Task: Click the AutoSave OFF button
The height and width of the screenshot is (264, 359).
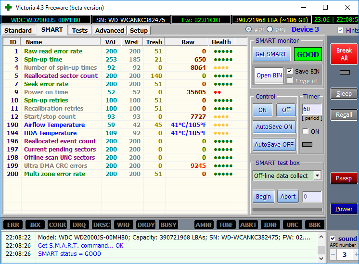Action: click(x=274, y=145)
